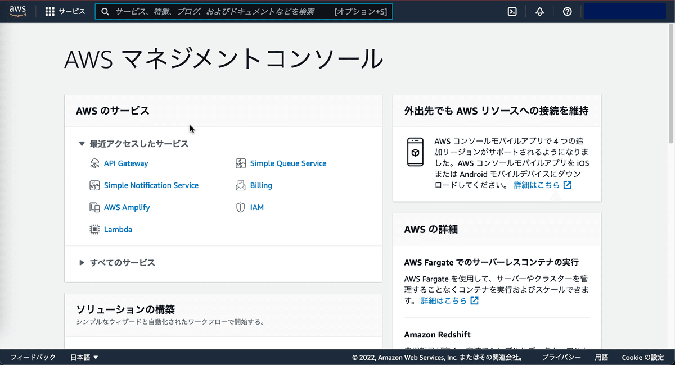Click the Simple Notification Service icon
Viewport: 675px width, 365px height.
[x=94, y=185]
